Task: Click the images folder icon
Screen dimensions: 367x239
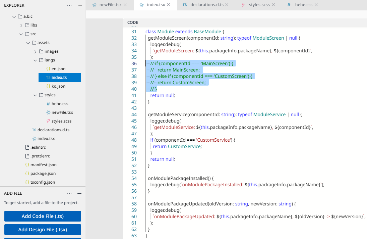Action: pos(41,51)
